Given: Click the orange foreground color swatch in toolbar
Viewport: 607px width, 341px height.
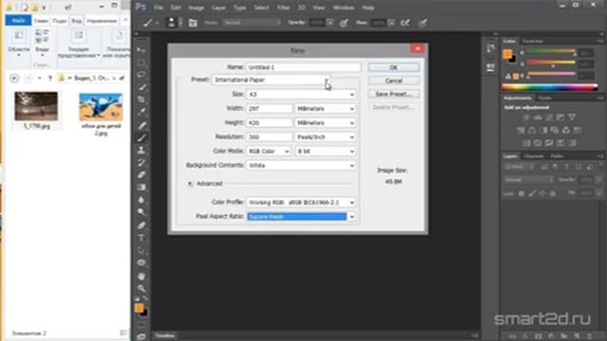Looking at the screenshot, I should click(138, 308).
